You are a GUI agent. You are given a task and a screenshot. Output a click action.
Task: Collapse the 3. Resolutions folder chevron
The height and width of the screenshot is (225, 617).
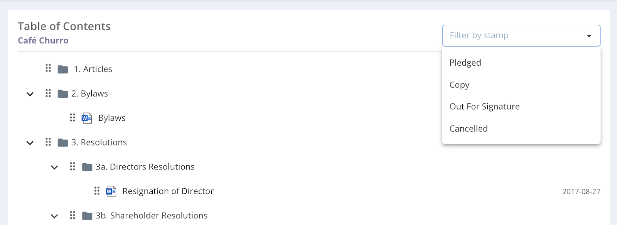tap(30, 143)
